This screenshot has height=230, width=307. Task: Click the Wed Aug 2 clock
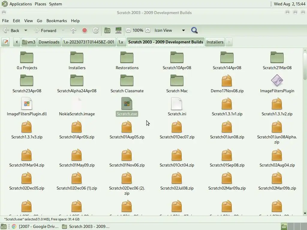click(x=289, y=4)
